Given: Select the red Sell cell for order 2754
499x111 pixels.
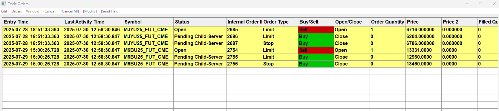Looking at the screenshot, I should (x=316, y=50).
